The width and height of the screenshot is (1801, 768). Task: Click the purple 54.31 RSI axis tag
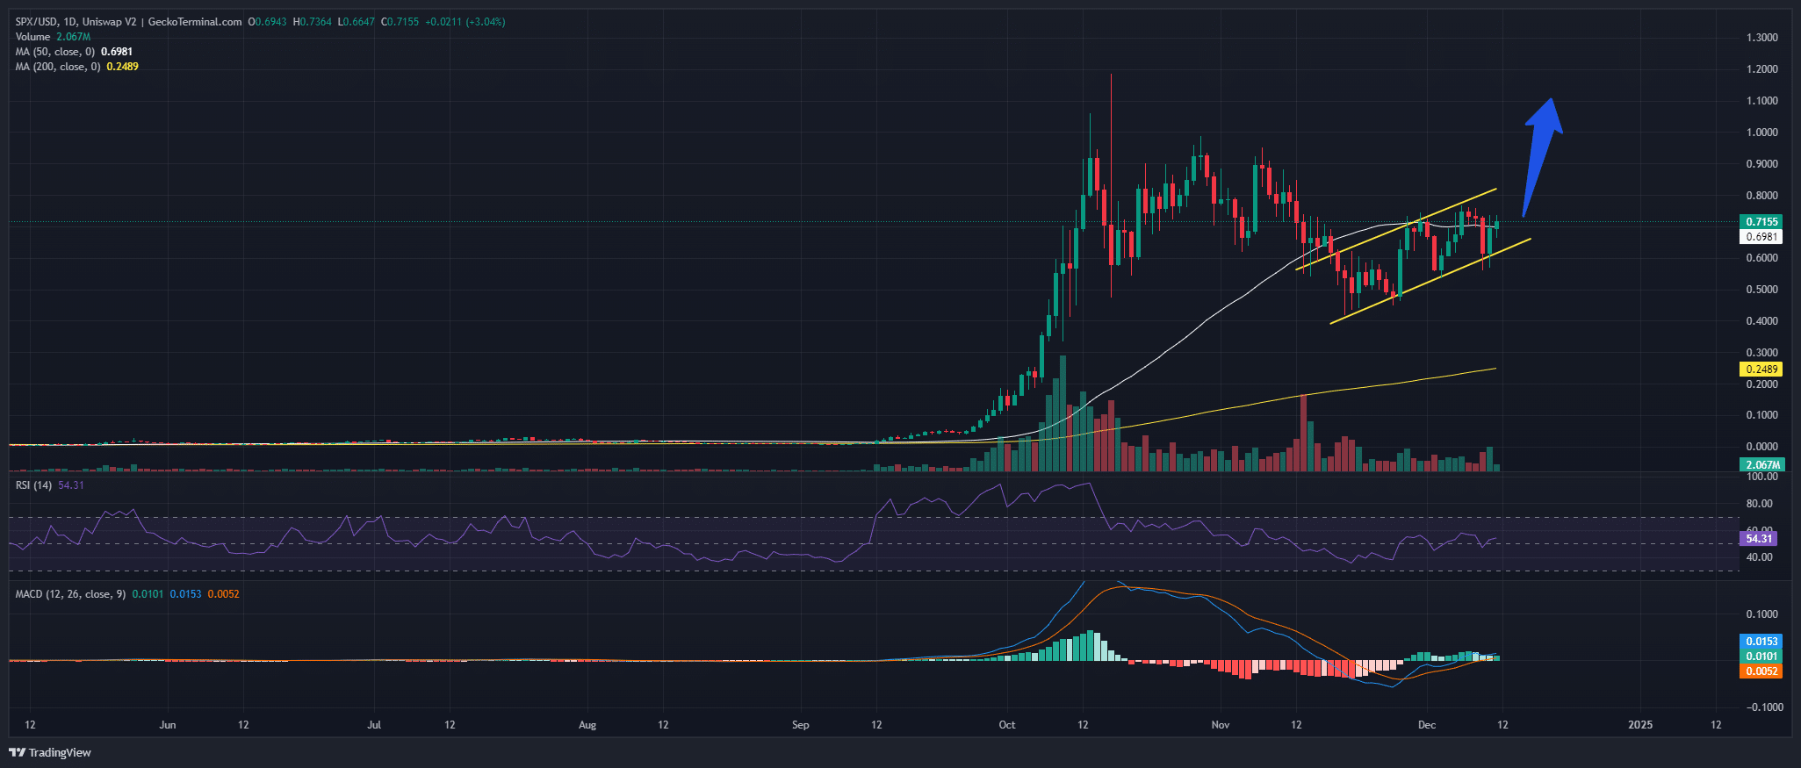point(1760,539)
